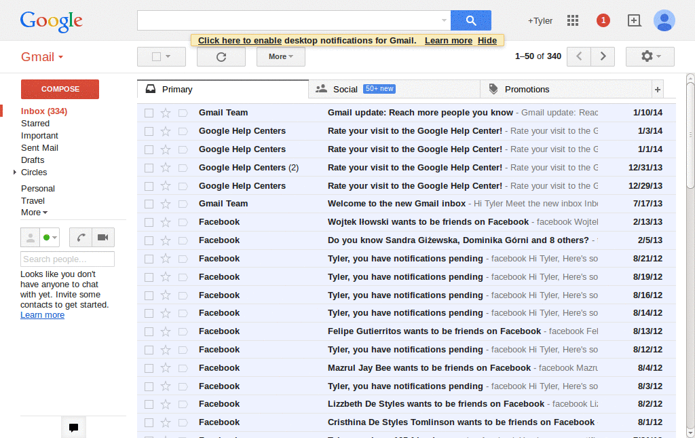Open Learn more in notification banner
This screenshot has height=438, width=695.
tap(449, 40)
